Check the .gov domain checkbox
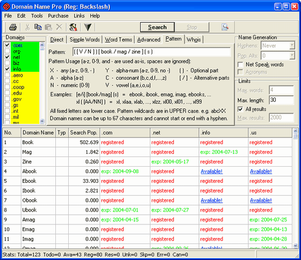The image size is (301, 260). 7,99
